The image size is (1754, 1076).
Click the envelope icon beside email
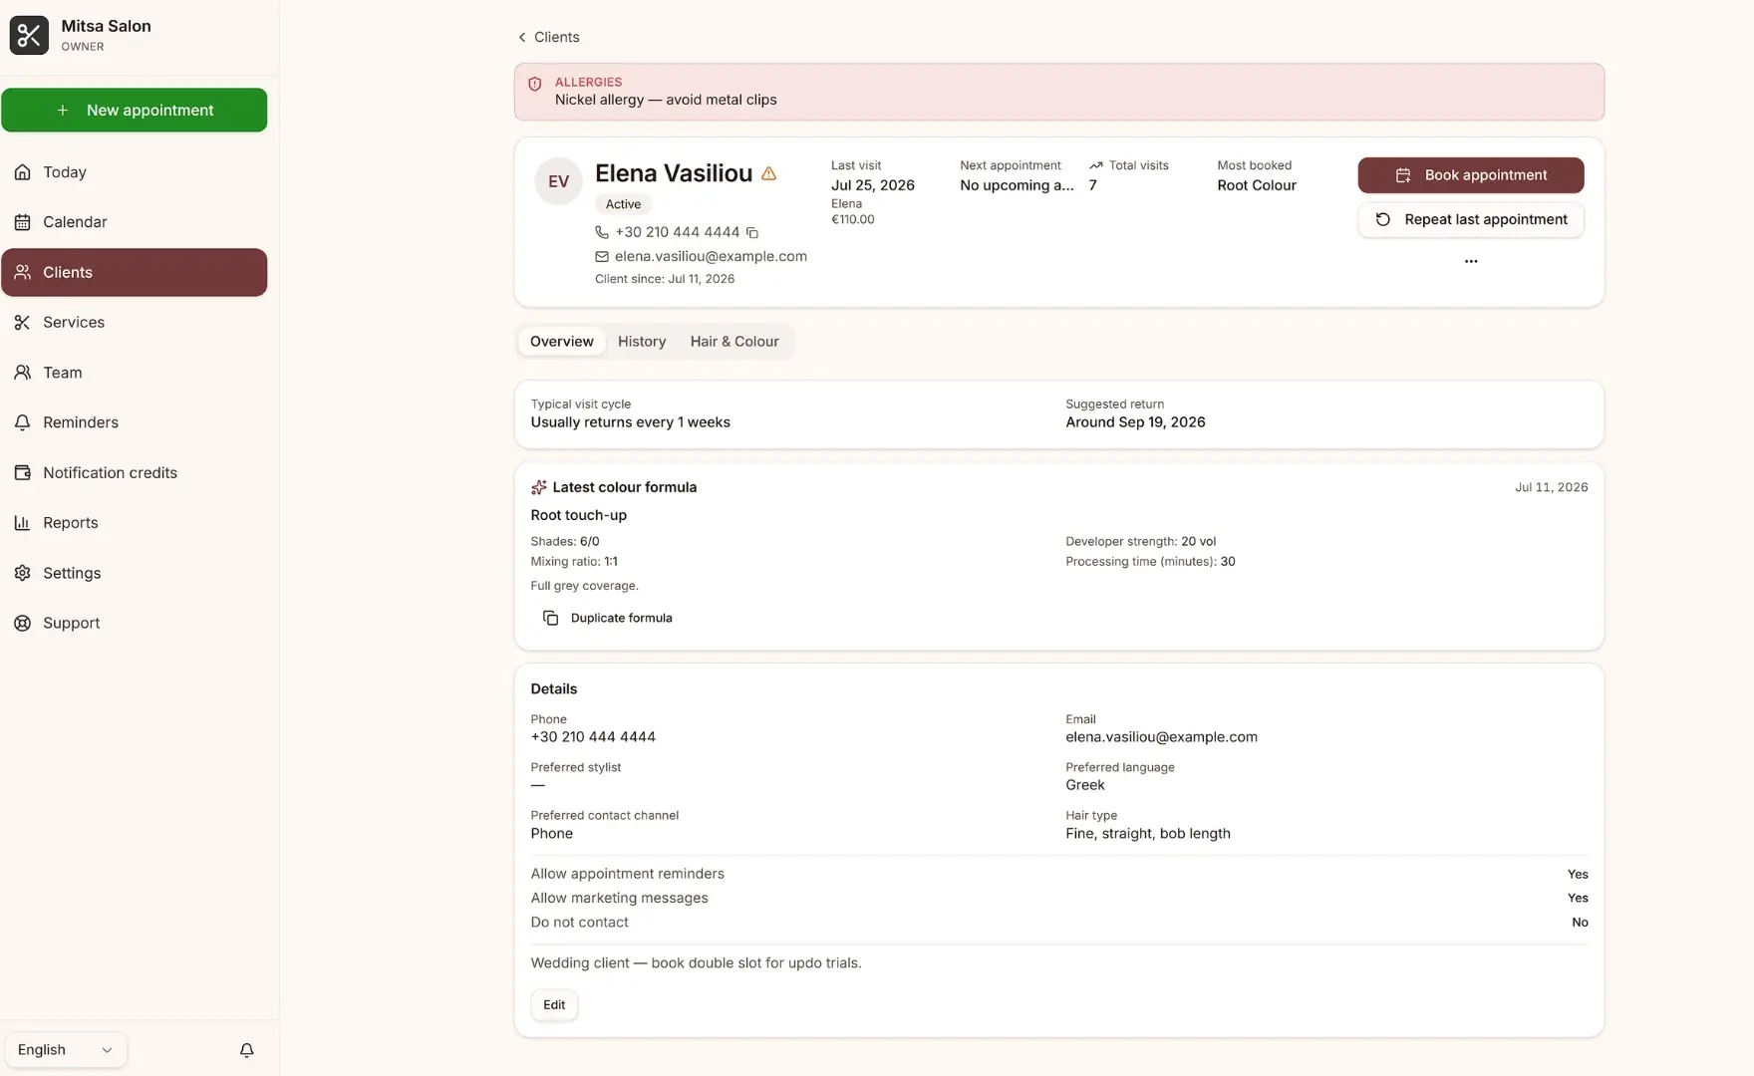coord(602,256)
